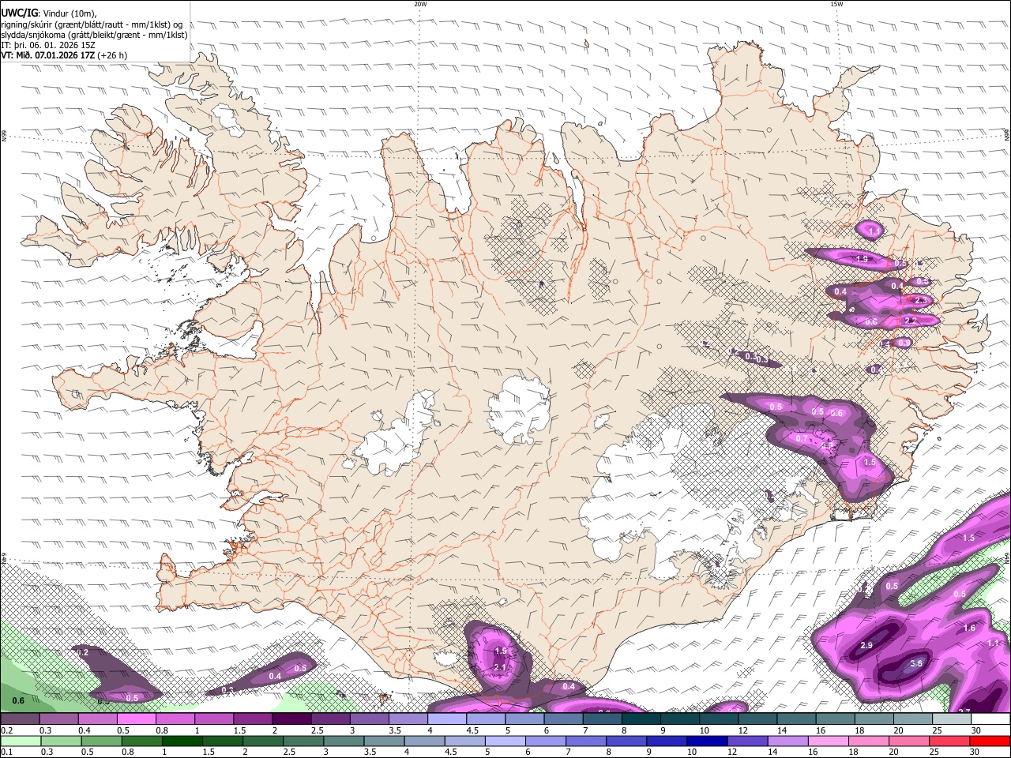This screenshot has height=758, width=1011.
Task: Select snow scale swatch starting at 0.2
Action: click(20, 719)
